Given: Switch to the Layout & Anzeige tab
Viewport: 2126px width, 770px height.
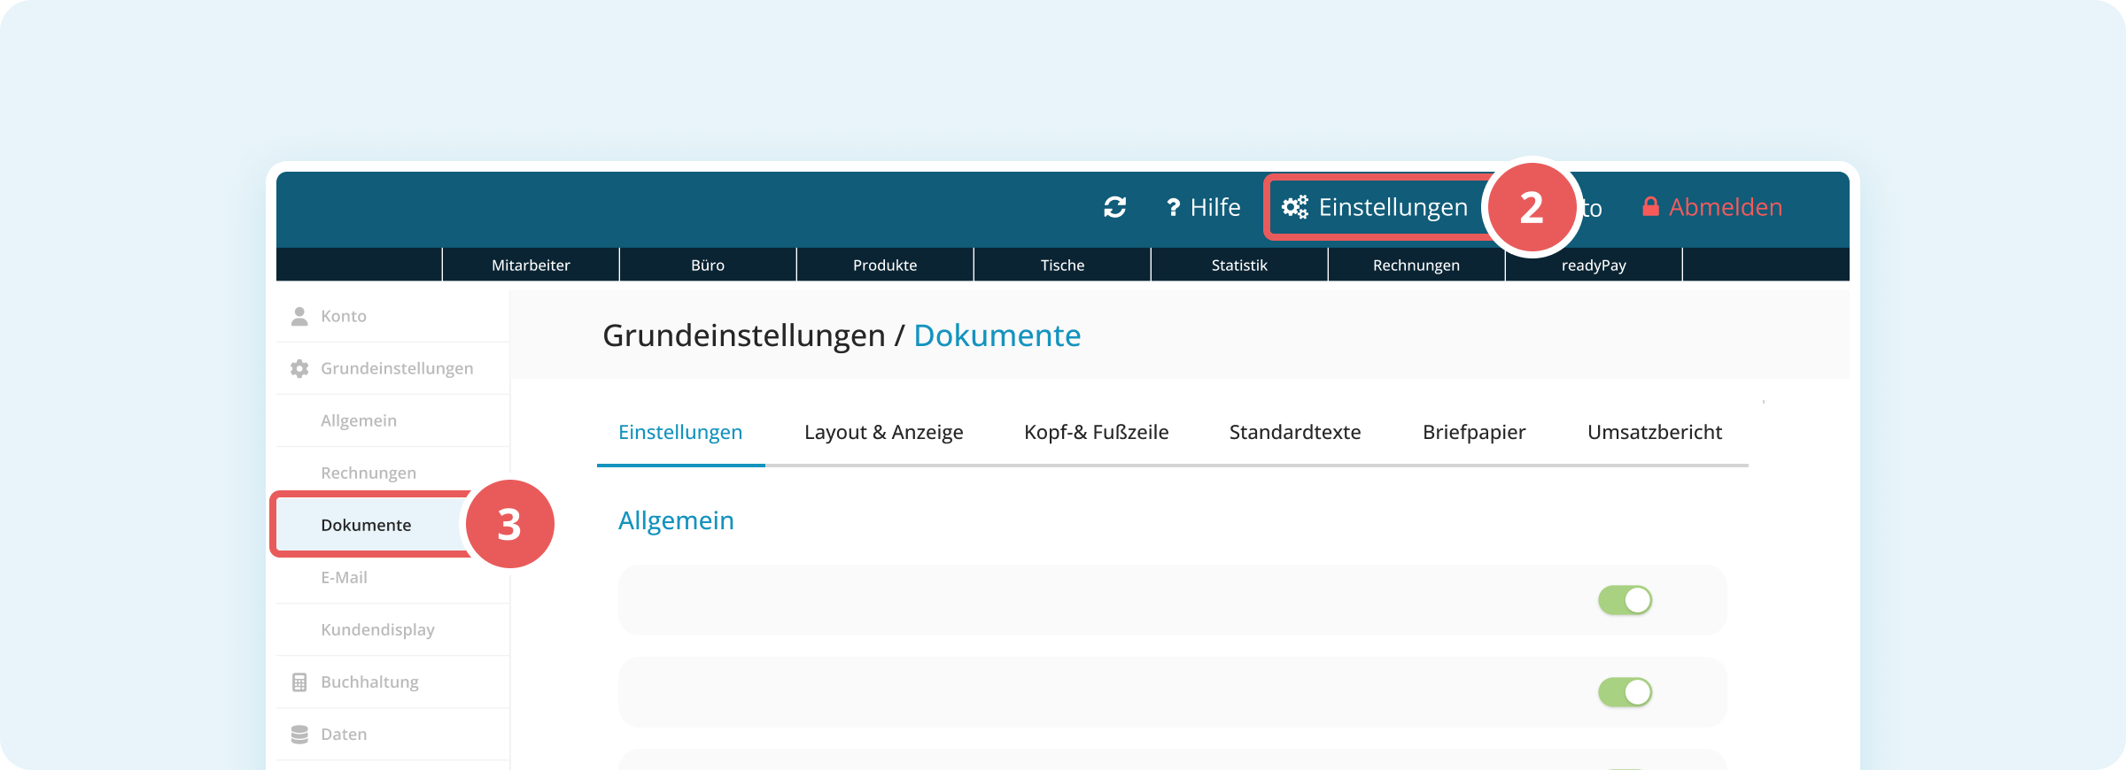Looking at the screenshot, I should click(883, 432).
